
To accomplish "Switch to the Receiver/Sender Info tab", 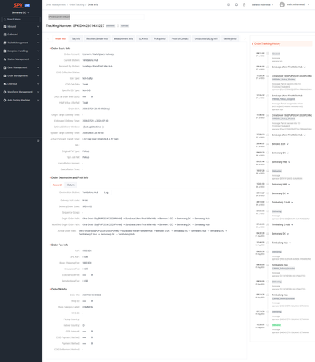I will pos(97,39).
